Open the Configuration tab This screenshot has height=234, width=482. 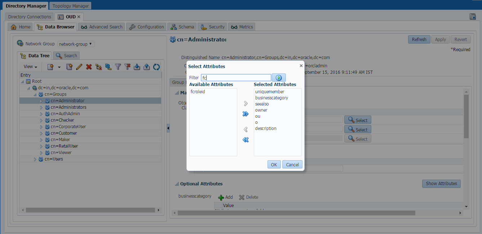tap(146, 27)
